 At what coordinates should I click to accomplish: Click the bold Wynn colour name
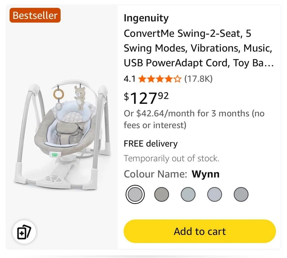coord(206,174)
